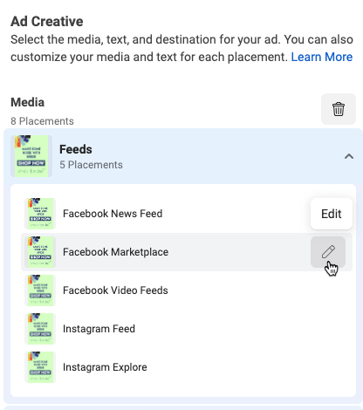
Task: Click the Facebook Marketplace ad thumbnail
Action: pyautogui.click(x=40, y=252)
